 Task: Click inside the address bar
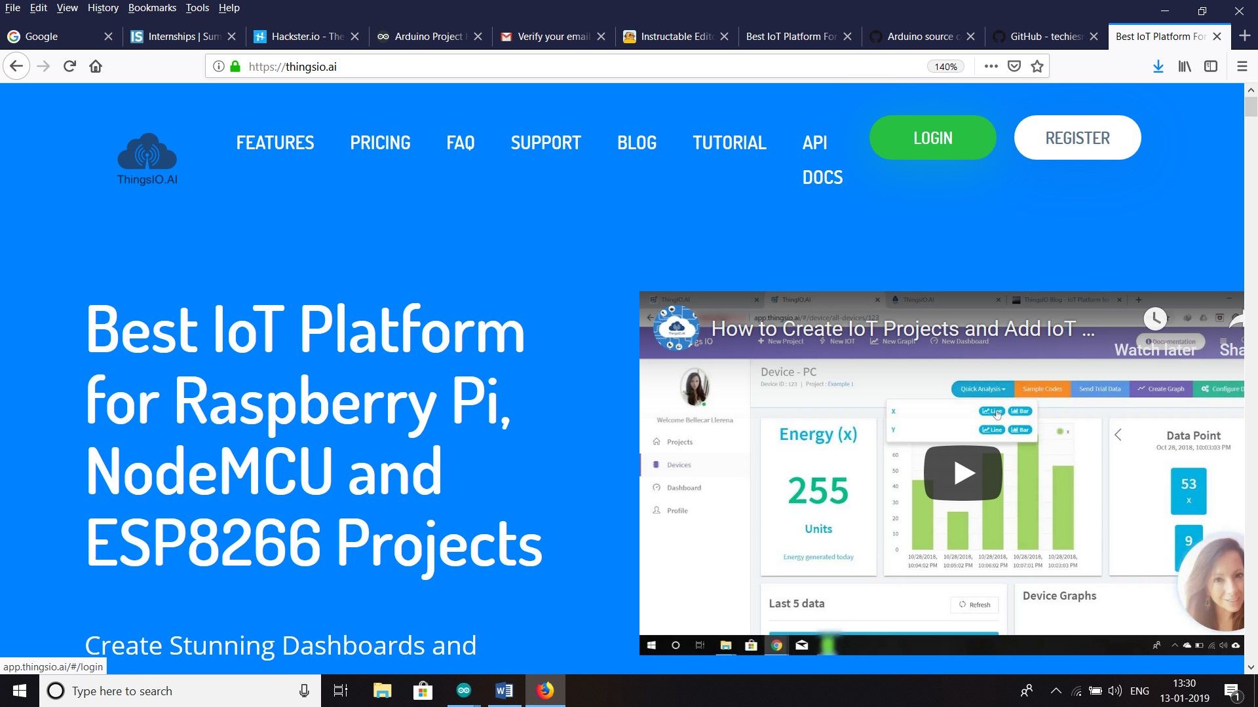point(459,65)
